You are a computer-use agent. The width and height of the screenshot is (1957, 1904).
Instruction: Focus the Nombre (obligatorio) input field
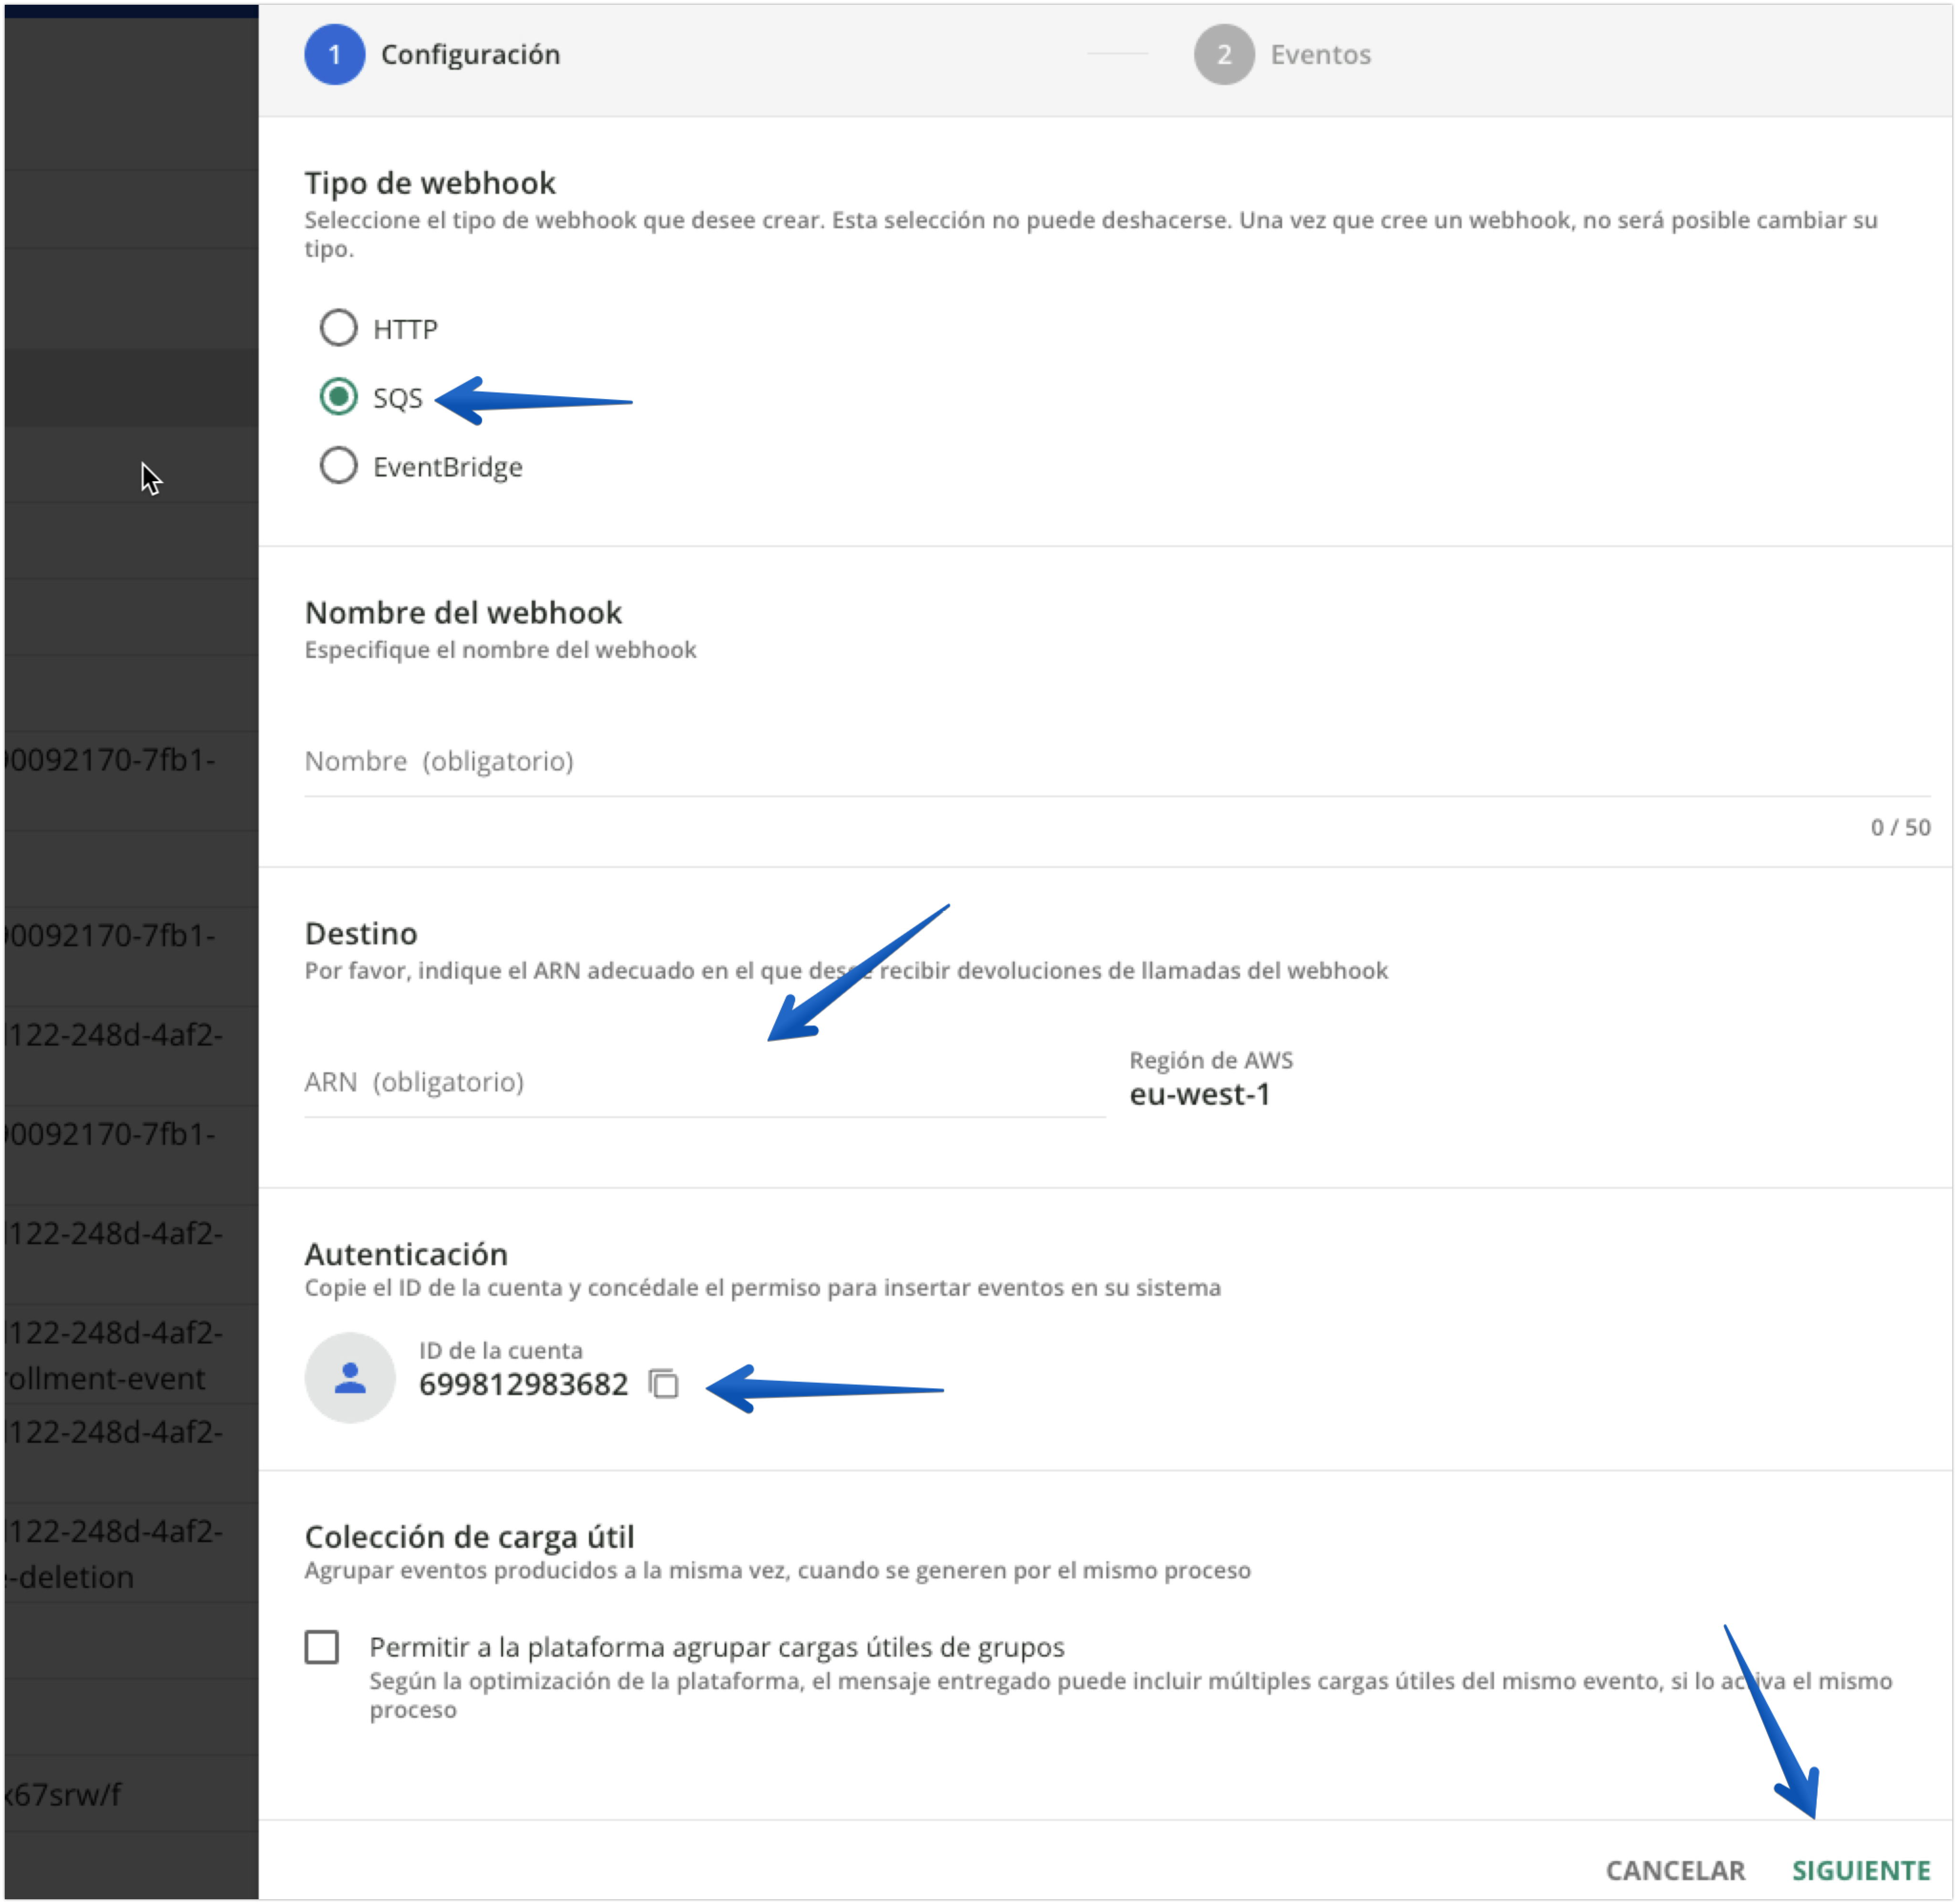click(x=1118, y=763)
